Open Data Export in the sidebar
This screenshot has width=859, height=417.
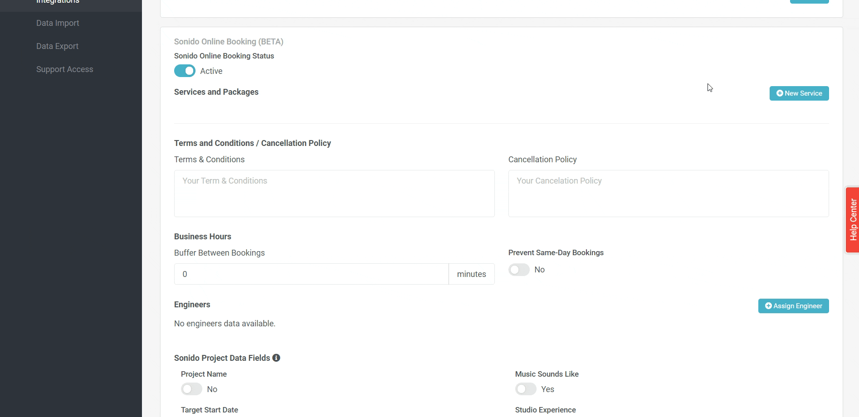[57, 46]
